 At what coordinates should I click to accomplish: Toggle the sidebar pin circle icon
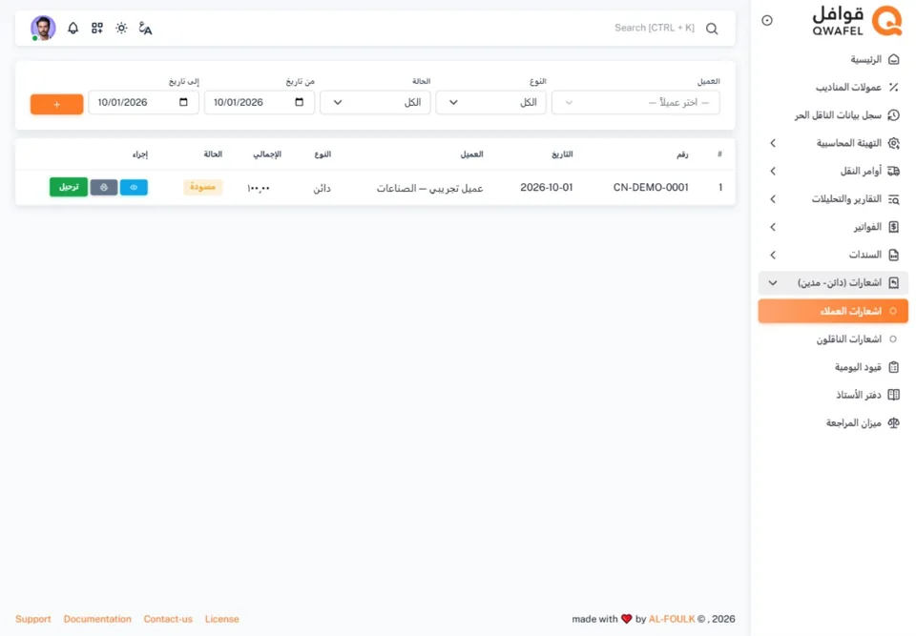click(767, 20)
